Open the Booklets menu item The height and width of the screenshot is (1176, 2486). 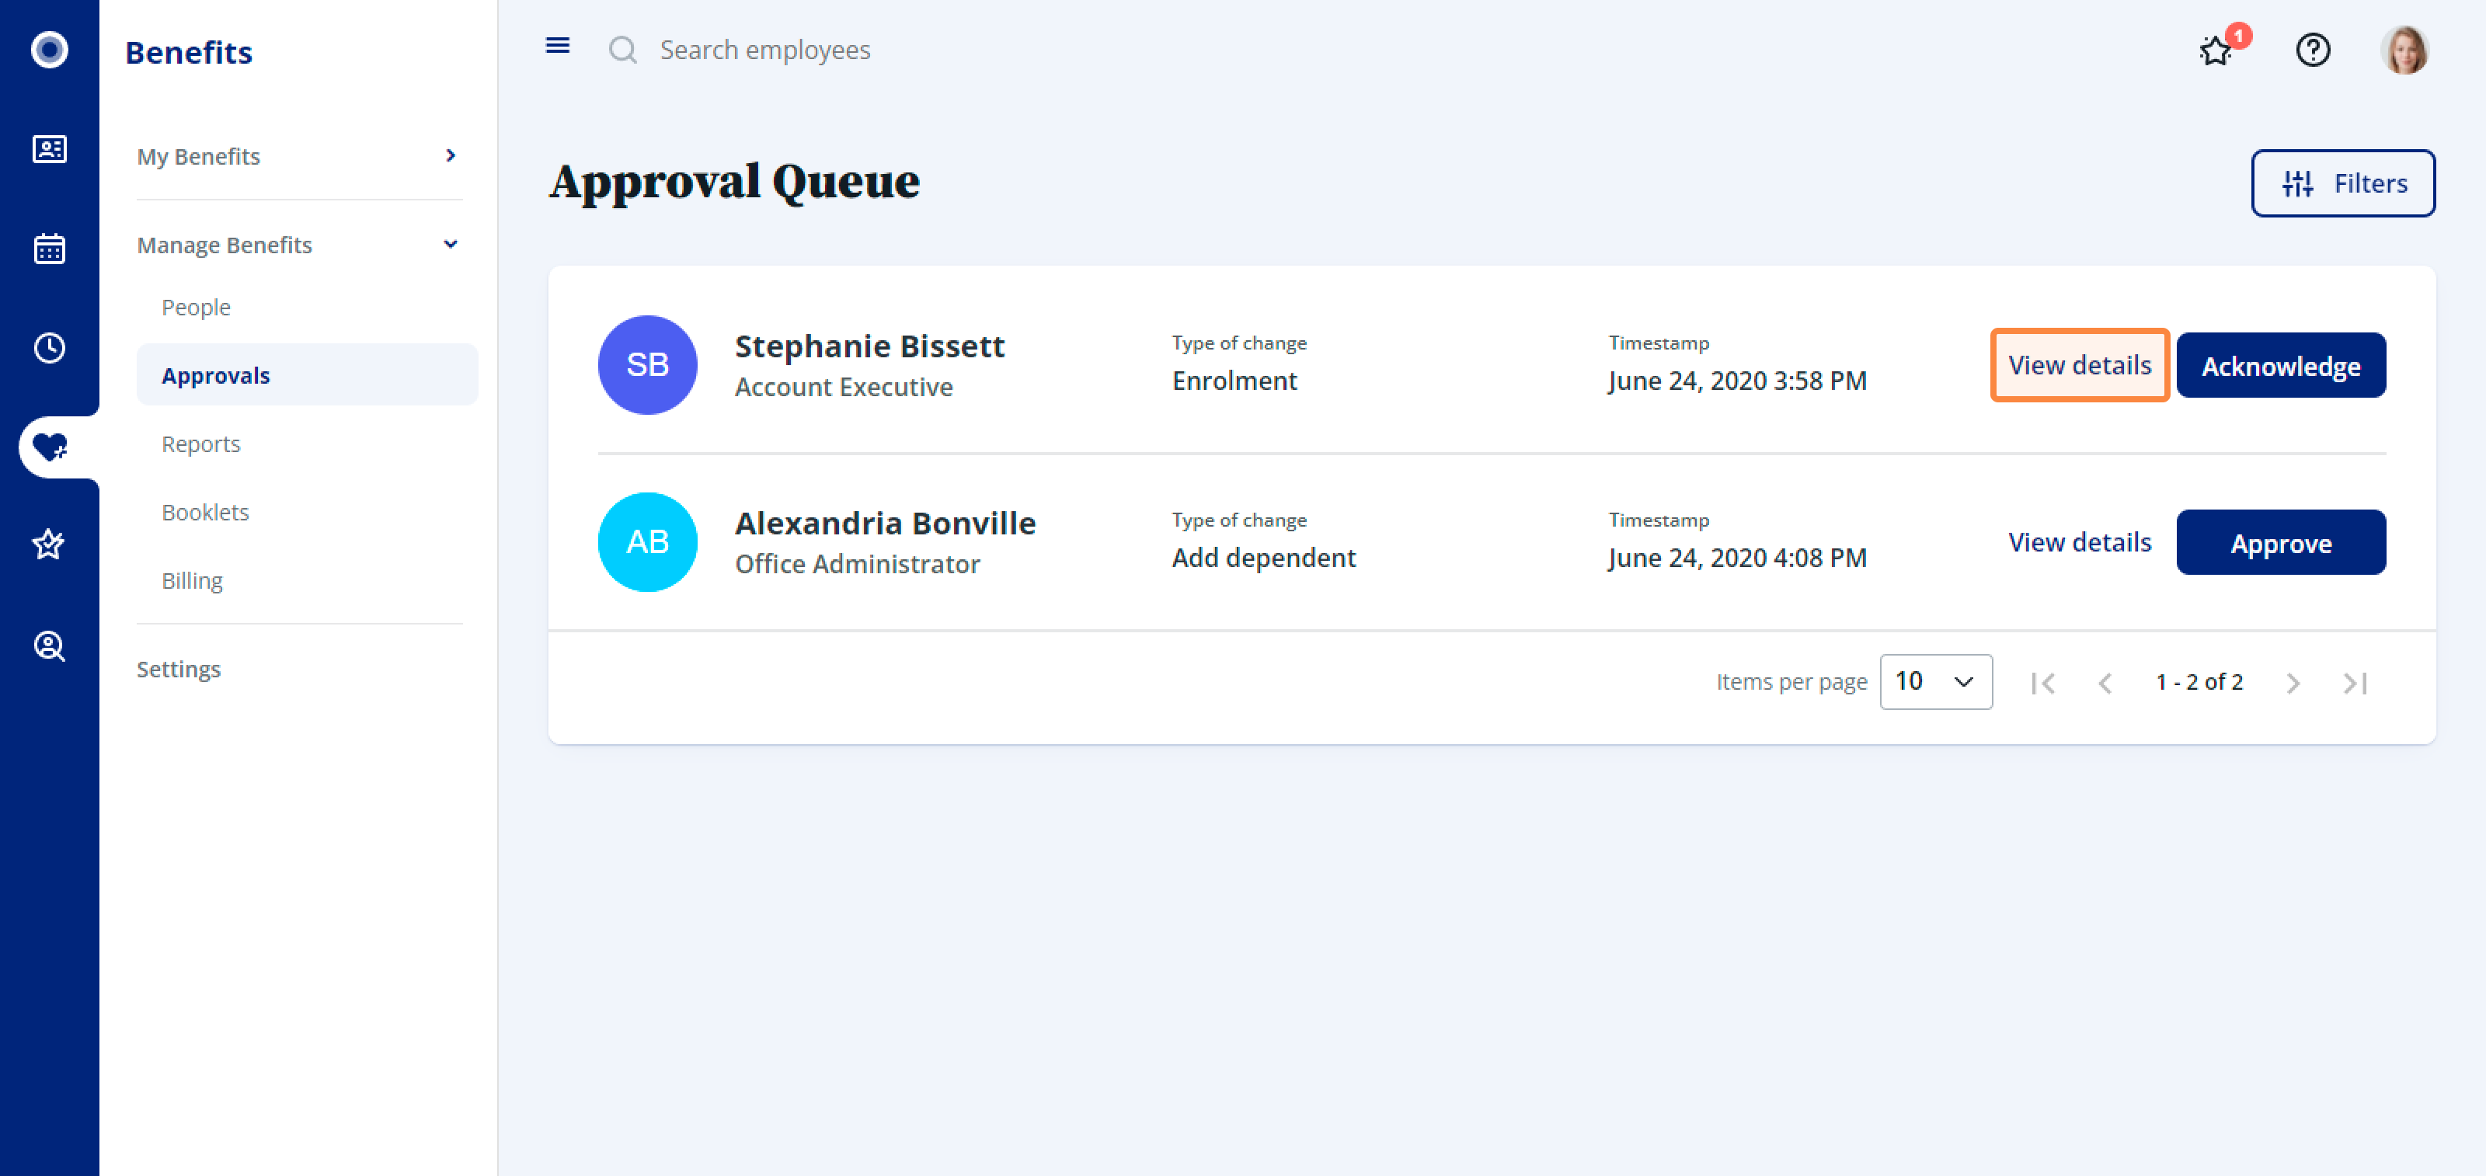[206, 513]
